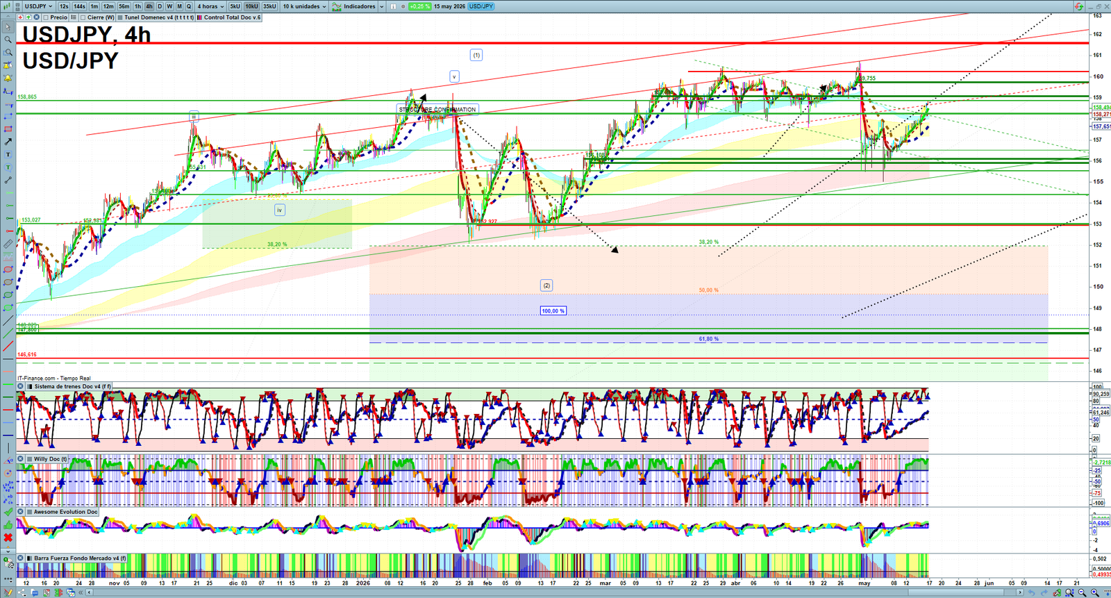Select the zoom-area selection tool
The height and width of the screenshot is (598, 1111).
tap(8, 52)
